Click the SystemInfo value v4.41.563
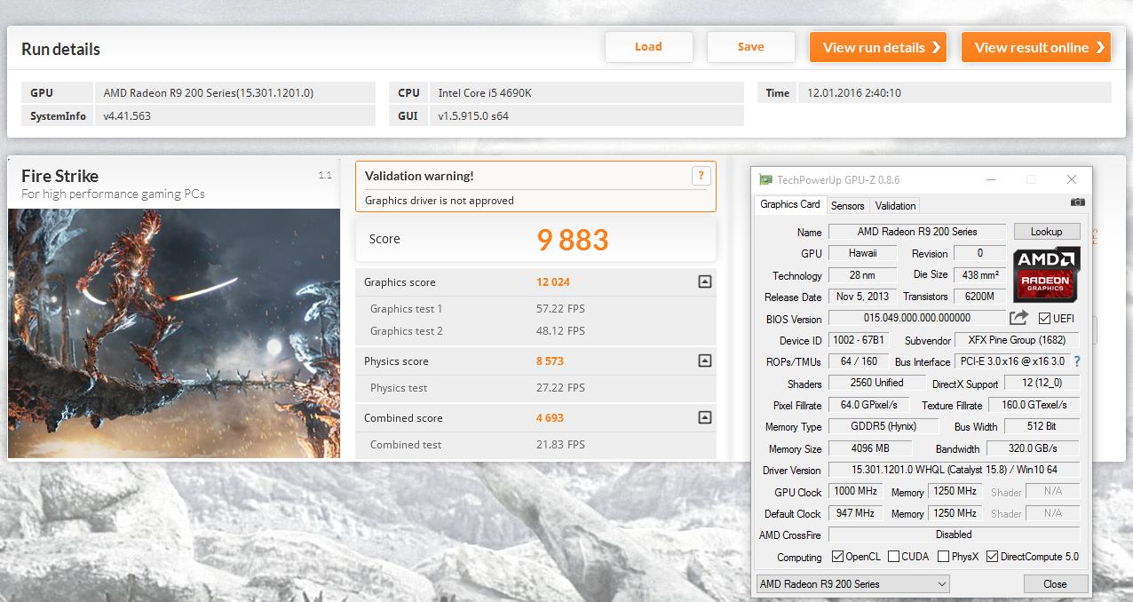 127,115
